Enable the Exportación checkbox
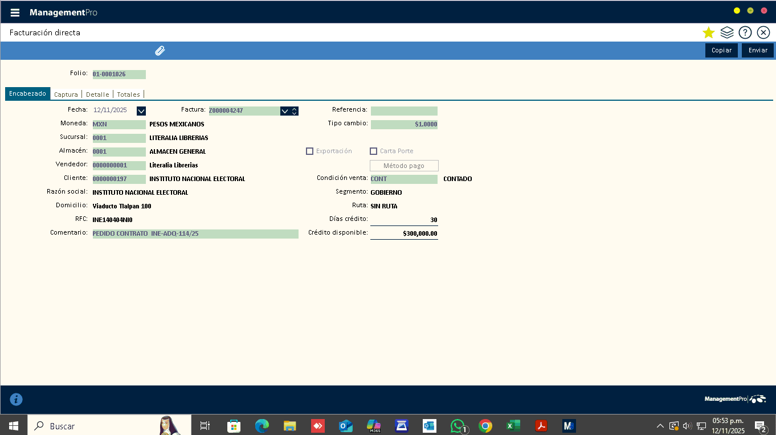Screen dimensions: 776x435 [x=310, y=151]
